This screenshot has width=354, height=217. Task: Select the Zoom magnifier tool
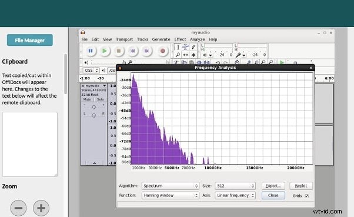[178, 55]
